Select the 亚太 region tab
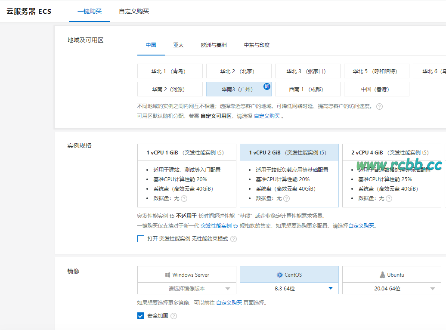The image size is (446, 330). [x=178, y=45]
